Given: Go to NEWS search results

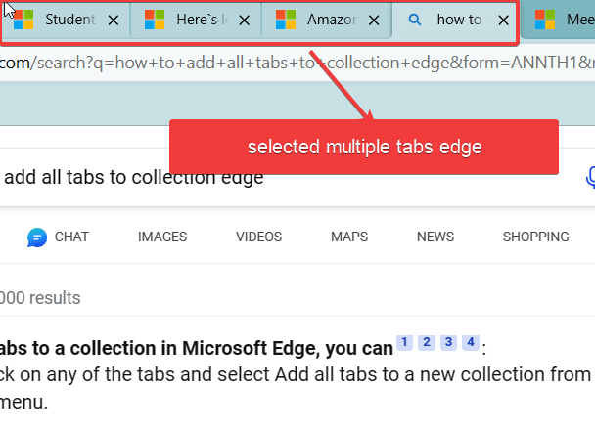Looking at the screenshot, I should [x=435, y=236].
